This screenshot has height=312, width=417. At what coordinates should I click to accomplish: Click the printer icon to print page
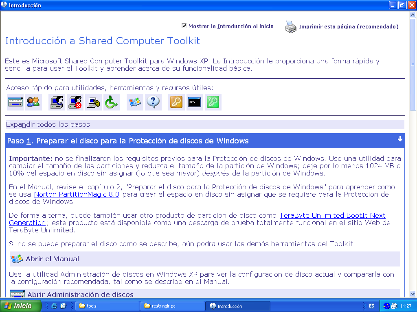pyautogui.click(x=290, y=26)
